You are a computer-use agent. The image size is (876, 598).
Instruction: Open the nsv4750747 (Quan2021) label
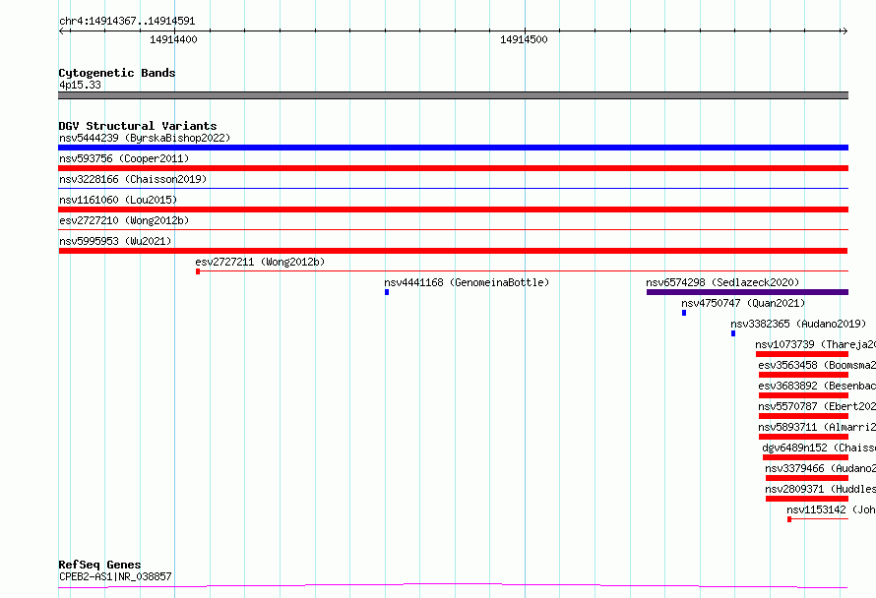tap(743, 303)
